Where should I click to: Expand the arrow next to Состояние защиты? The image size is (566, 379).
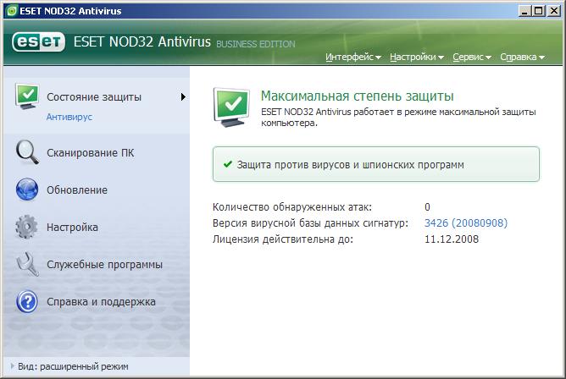tap(183, 97)
